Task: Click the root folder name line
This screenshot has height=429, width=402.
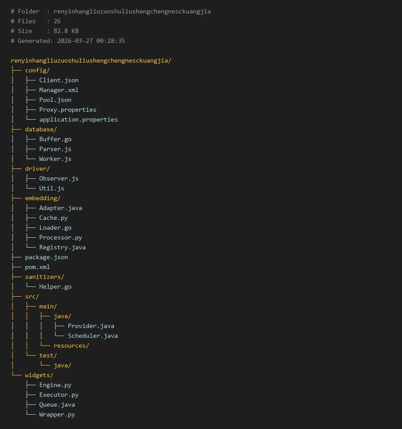Action: pyautogui.click(x=91, y=60)
